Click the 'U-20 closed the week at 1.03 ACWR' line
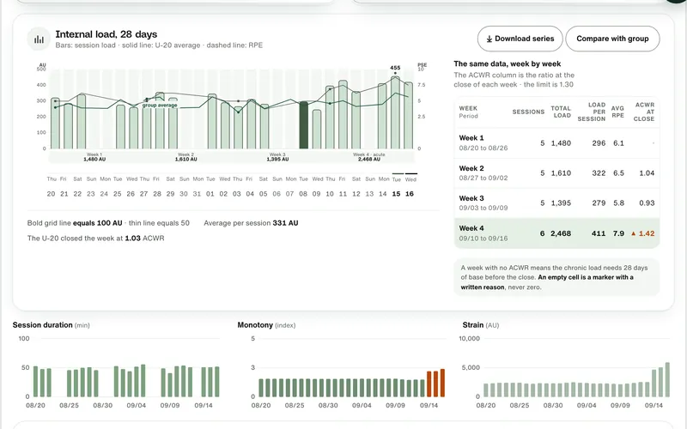Screen dimensions: 687x429 click(95, 239)
